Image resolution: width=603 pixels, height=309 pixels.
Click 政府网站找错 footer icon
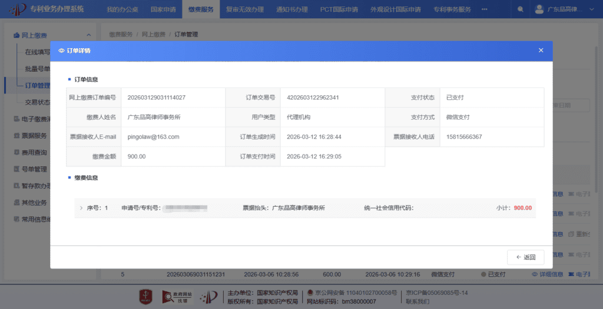tap(178, 297)
